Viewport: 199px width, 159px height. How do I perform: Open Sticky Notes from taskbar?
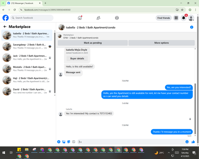tap(19, 150)
